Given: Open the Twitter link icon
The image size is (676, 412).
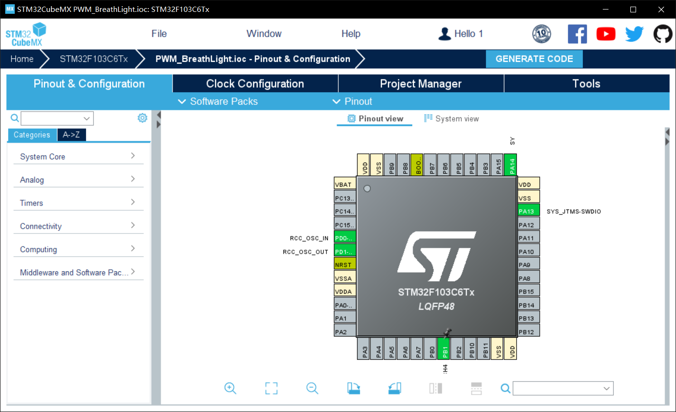Looking at the screenshot, I should point(634,34).
